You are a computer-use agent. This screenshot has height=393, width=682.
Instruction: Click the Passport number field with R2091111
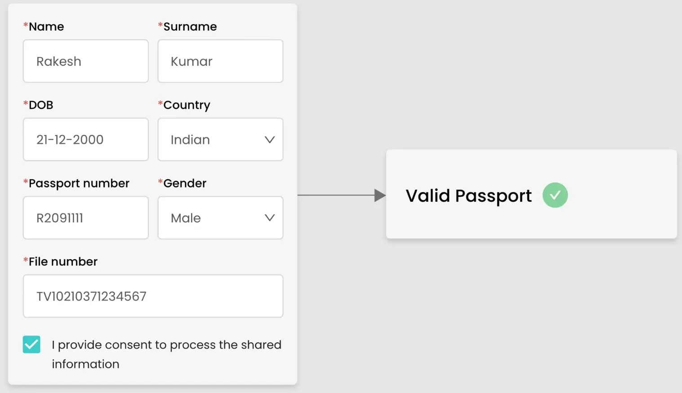tap(85, 218)
